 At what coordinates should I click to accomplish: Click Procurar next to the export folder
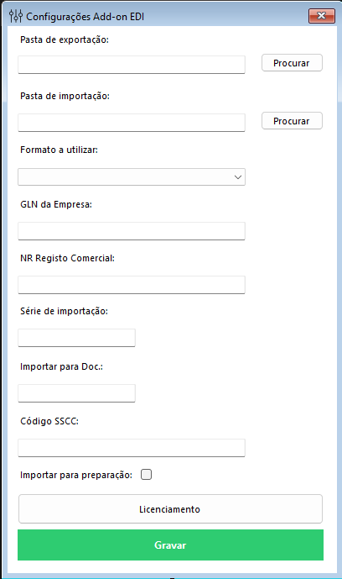tap(292, 63)
